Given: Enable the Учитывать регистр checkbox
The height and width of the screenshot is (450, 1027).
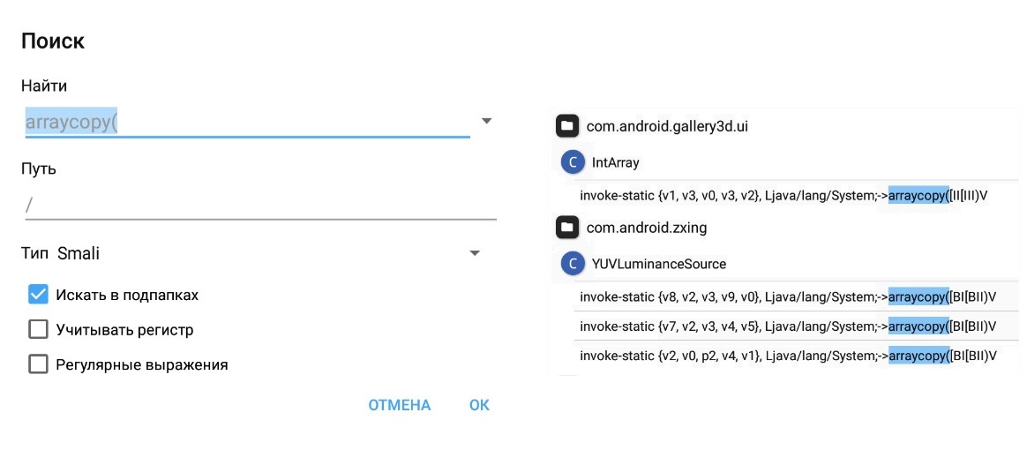Looking at the screenshot, I should pos(39,330).
